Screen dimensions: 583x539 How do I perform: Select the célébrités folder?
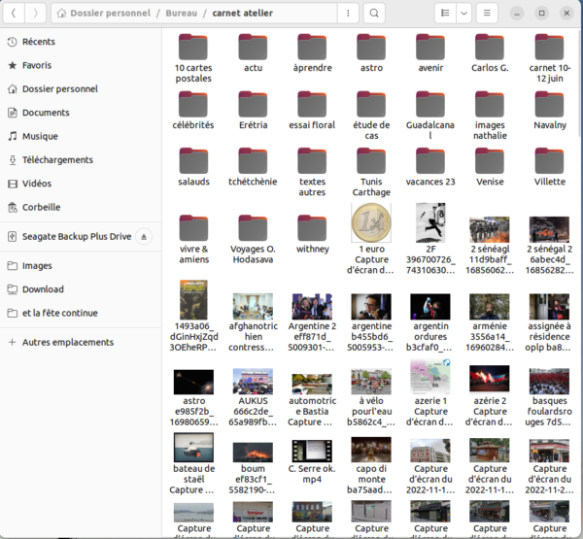[x=193, y=105]
